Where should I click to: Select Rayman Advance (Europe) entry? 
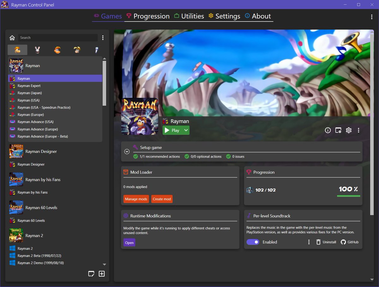click(55, 129)
